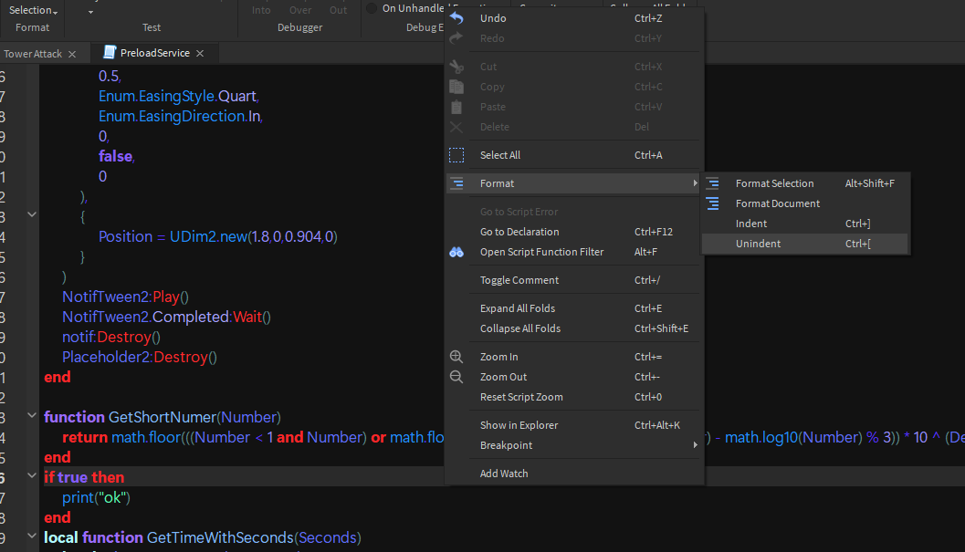This screenshot has height=552, width=965.
Task: Select Toggle Comment in context menu
Action: [x=519, y=280]
